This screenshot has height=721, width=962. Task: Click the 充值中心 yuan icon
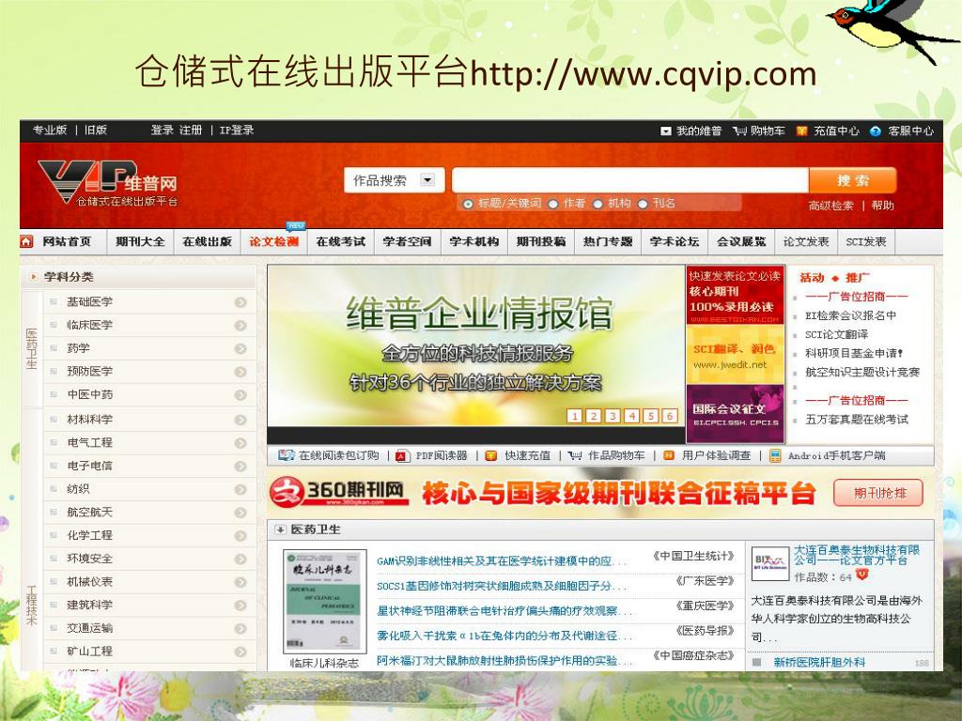[x=801, y=131]
